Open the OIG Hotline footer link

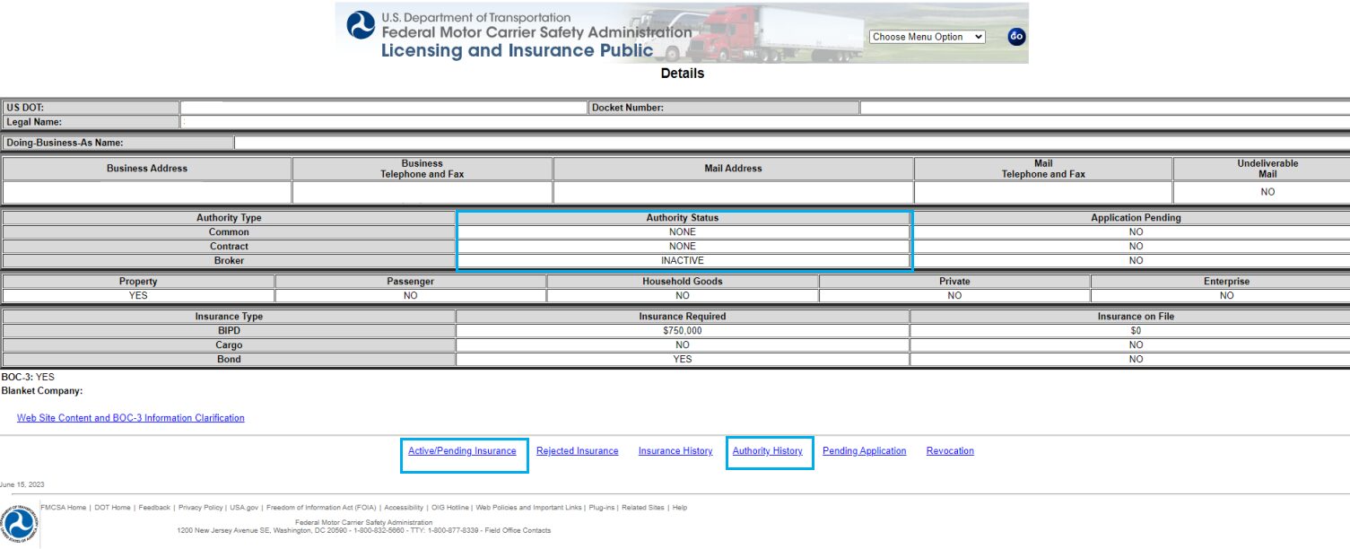coord(449,508)
